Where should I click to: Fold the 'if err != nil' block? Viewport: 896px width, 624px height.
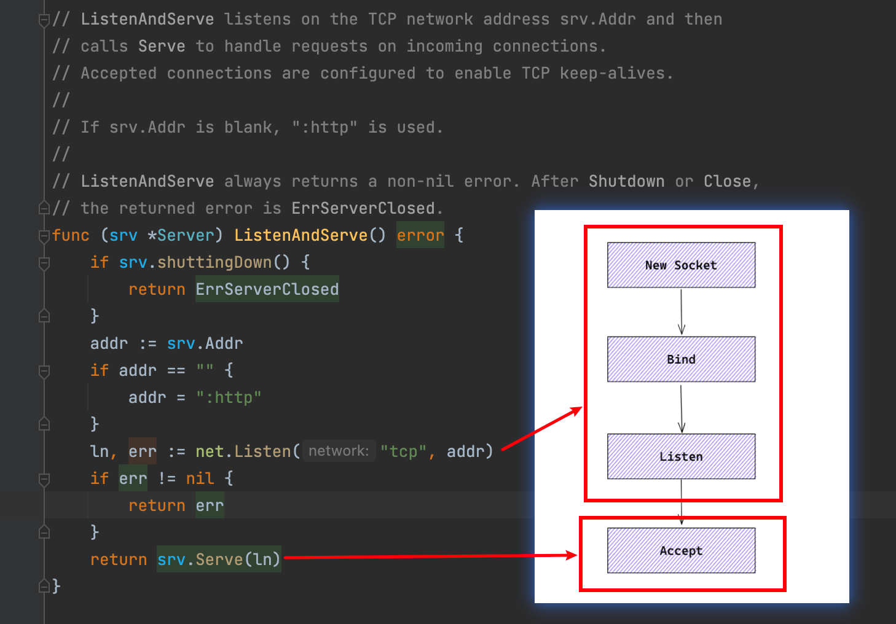[x=44, y=480]
